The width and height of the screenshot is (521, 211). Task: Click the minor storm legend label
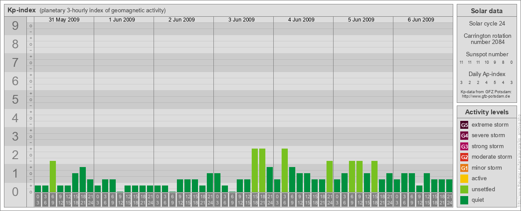[487, 168]
